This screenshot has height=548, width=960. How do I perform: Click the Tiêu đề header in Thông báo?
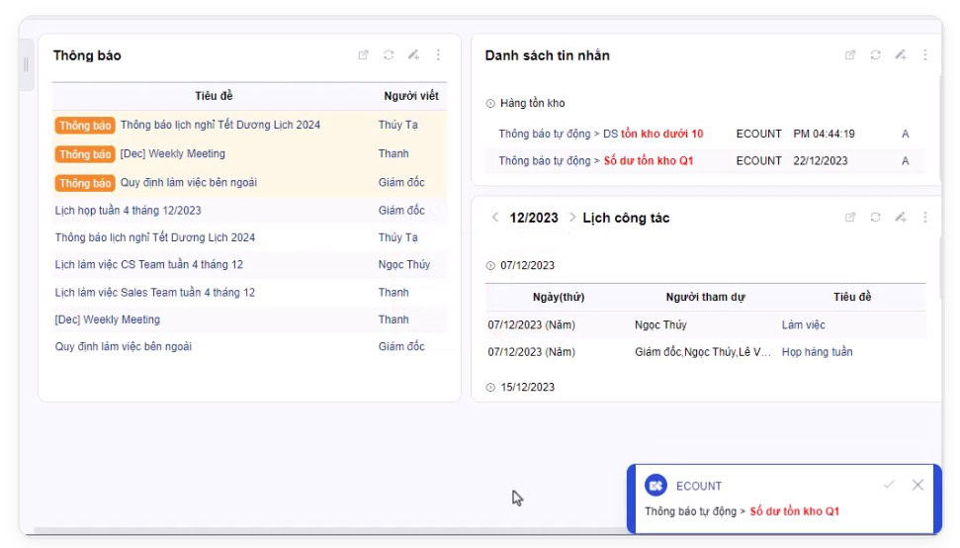point(214,96)
